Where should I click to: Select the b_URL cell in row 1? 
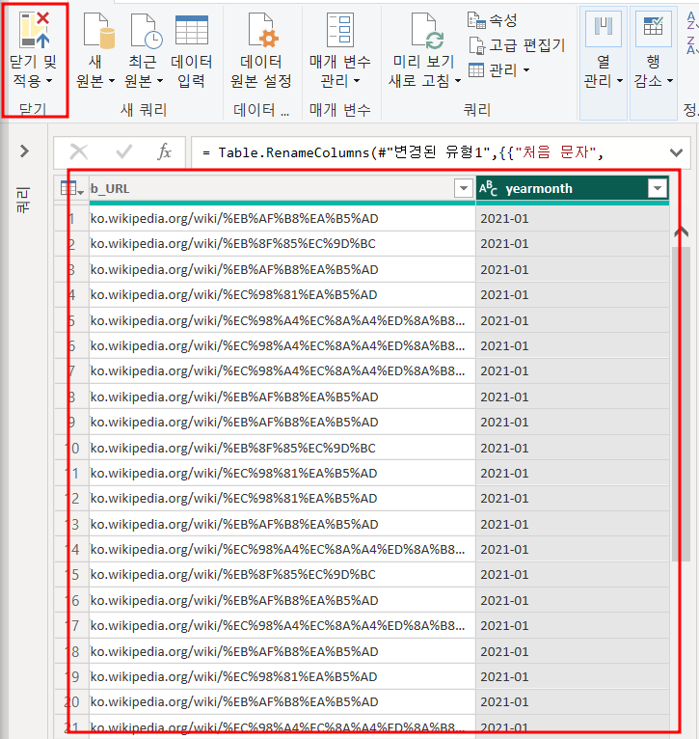pos(282,219)
